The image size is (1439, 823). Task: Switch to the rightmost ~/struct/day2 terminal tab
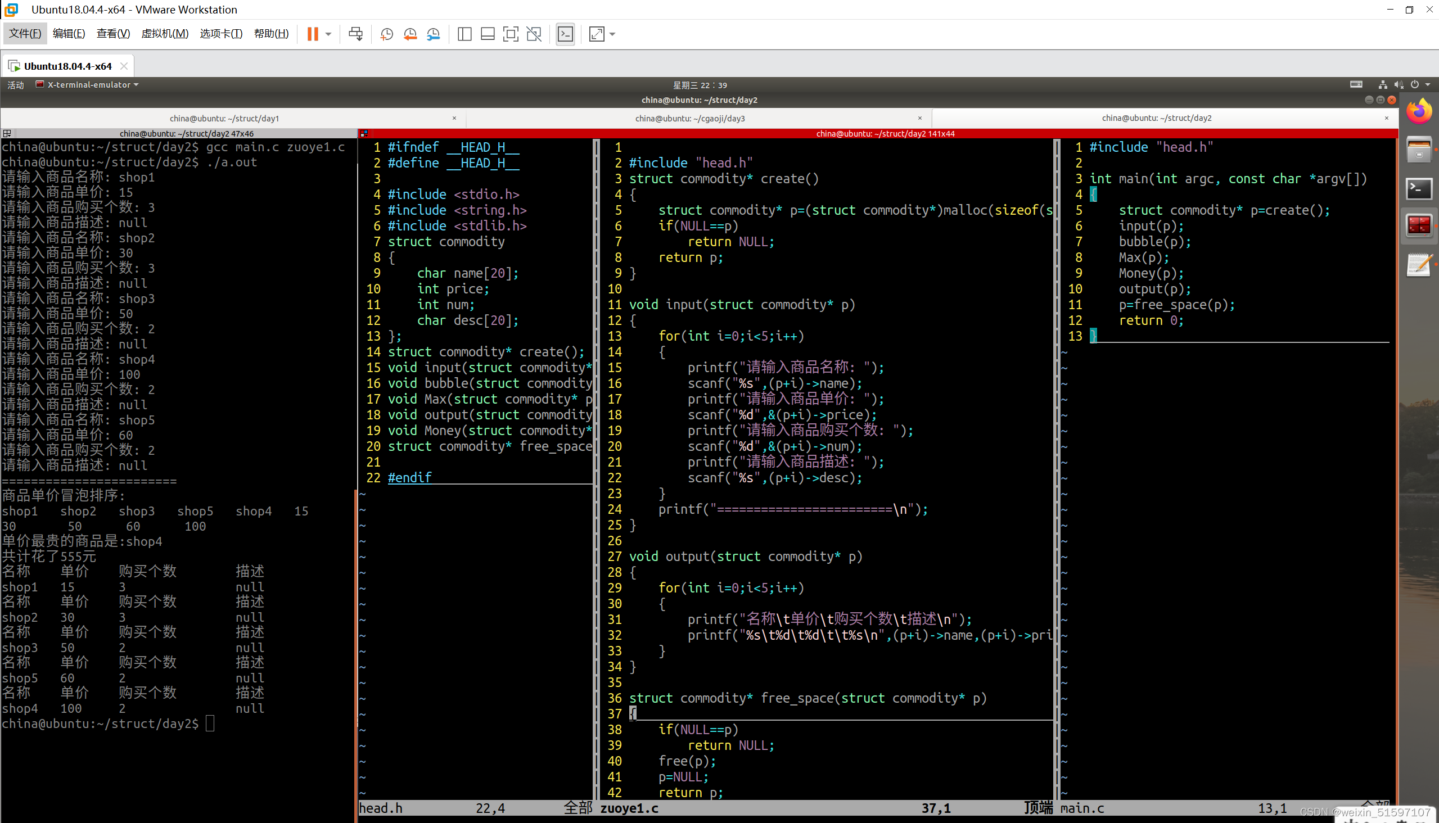(1156, 117)
